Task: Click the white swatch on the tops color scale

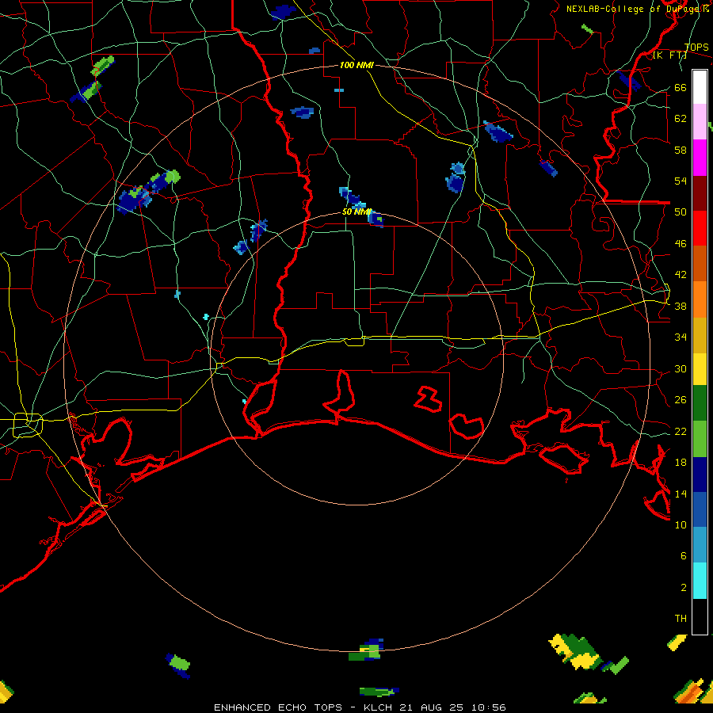Action: (x=700, y=87)
